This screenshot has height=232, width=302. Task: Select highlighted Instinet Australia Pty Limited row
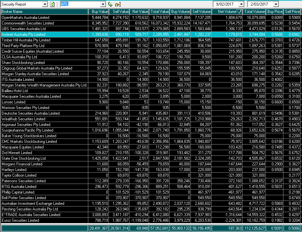(151, 34)
